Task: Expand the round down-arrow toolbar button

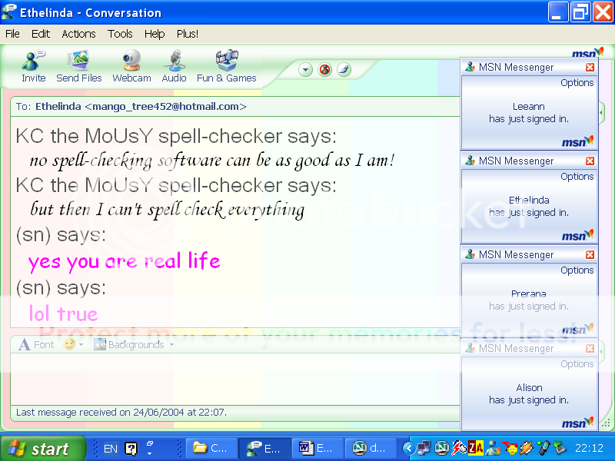Action: pos(306,70)
